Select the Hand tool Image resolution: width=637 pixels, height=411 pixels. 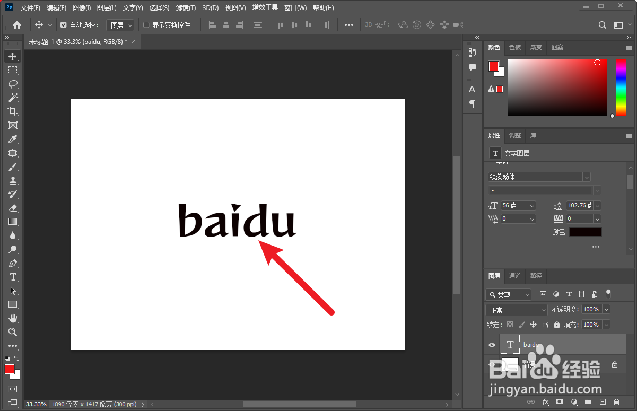13,318
